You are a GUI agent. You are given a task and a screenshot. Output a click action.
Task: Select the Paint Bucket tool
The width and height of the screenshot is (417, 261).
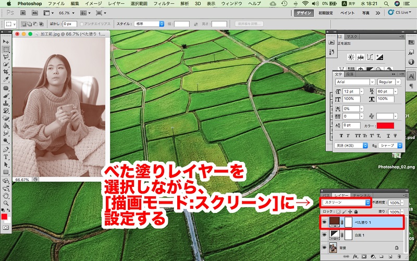pos(6,126)
